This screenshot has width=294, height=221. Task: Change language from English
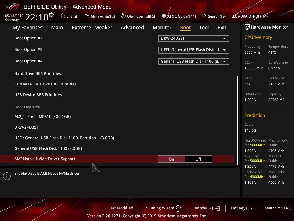coord(72,16)
